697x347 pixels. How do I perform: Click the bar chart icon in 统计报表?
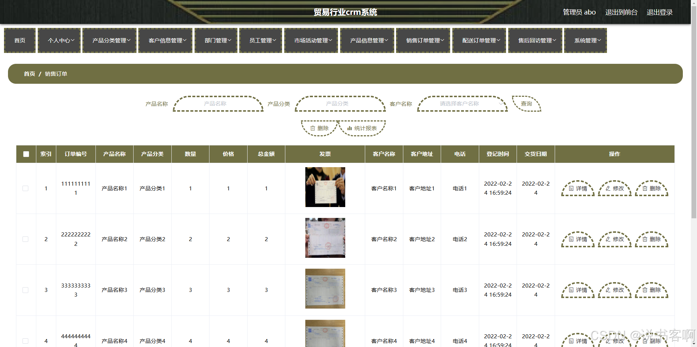click(x=350, y=128)
